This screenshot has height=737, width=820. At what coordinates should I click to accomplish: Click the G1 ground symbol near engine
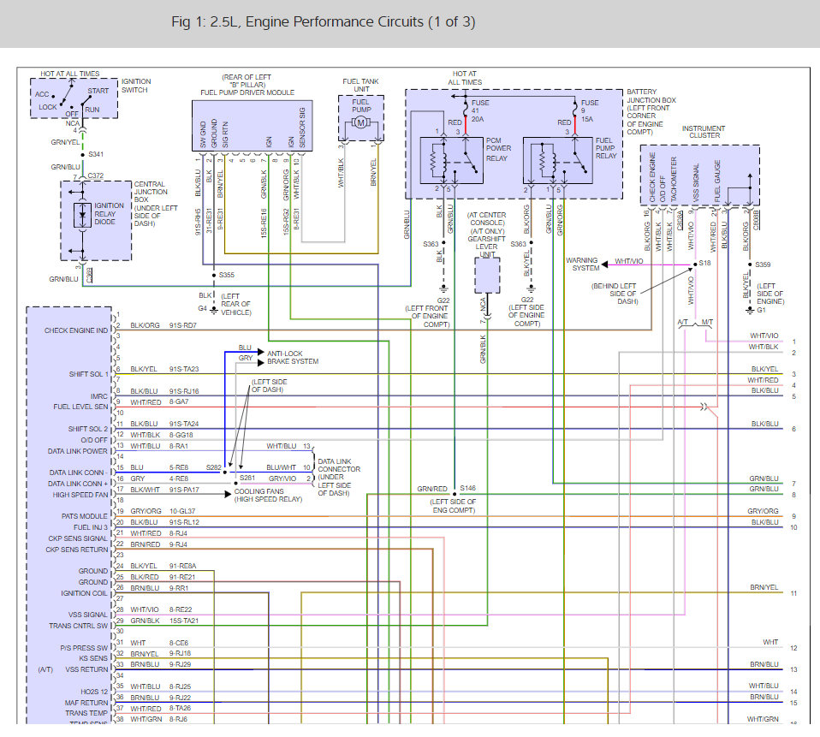point(750,310)
